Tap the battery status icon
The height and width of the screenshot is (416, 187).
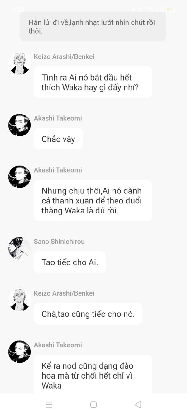(170, 9)
